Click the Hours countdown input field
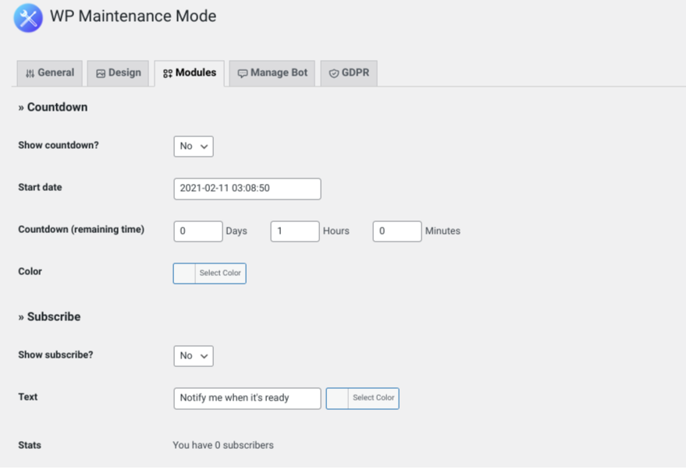 [294, 231]
